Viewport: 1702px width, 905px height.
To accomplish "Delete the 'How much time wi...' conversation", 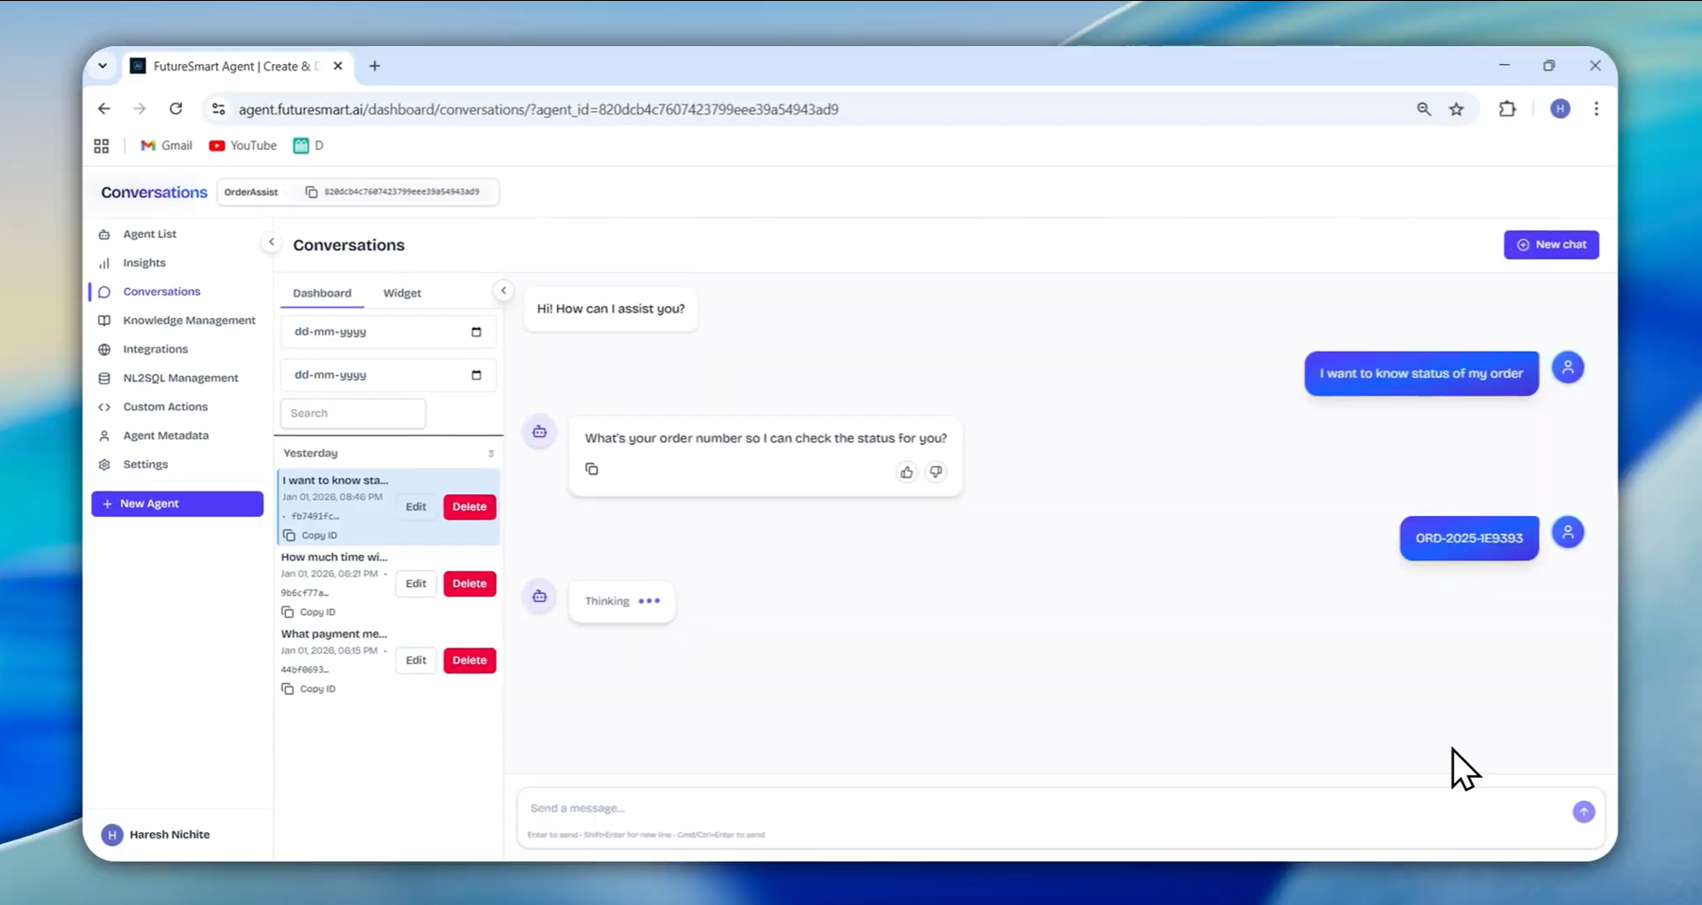I will coord(469,583).
